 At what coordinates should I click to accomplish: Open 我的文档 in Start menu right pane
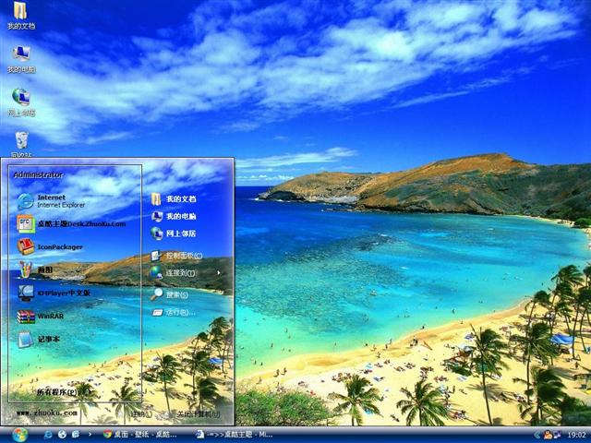pyautogui.click(x=174, y=199)
